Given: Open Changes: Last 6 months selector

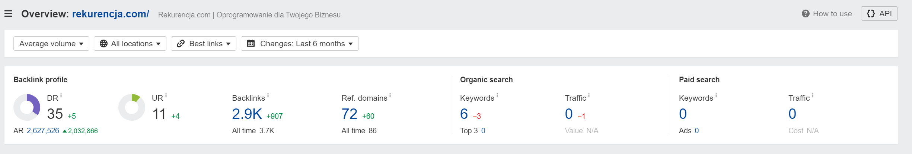Looking at the screenshot, I should click(x=300, y=44).
